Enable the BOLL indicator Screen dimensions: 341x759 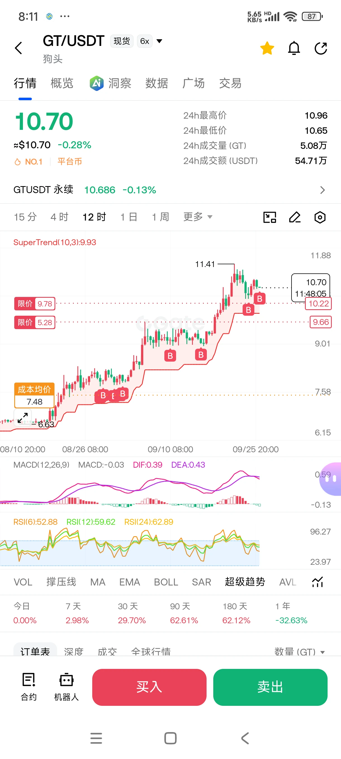coord(166,582)
